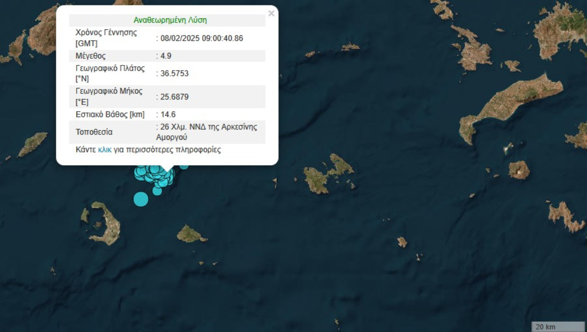Click the 20 km map scale bar
Viewport: 587px width, 332px height.
coord(557,326)
